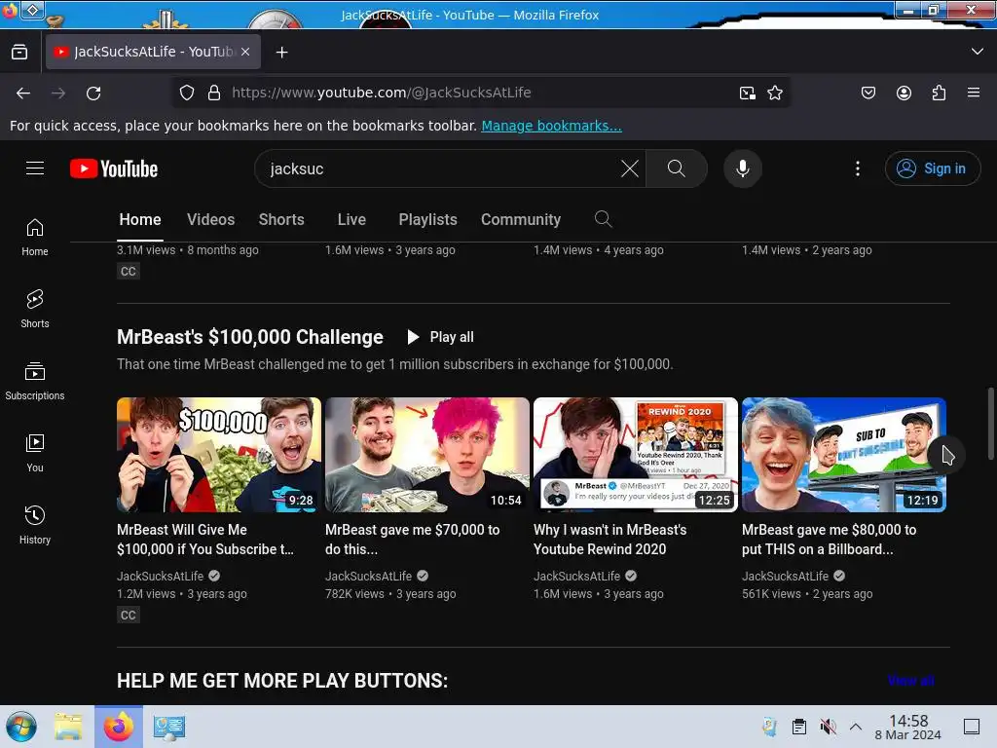Open Subscriptions from the sidebar
This screenshot has height=748, width=997.
click(x=35, y=381)
